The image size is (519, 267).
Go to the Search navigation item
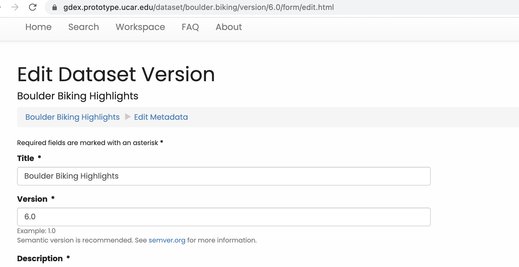(x=83, y=27)
